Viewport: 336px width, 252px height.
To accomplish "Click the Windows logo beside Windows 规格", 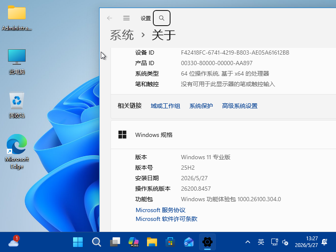I will [x=122, y=135].
